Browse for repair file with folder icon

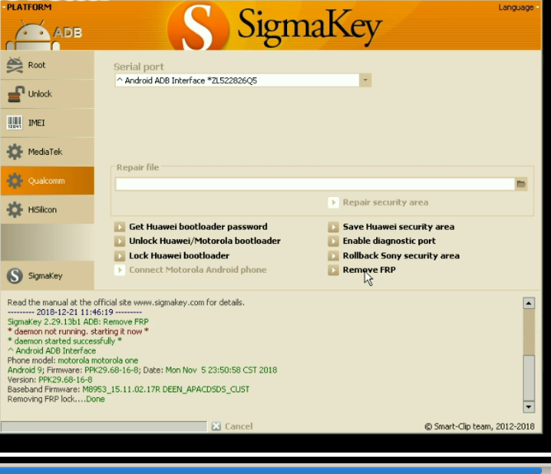pos(521,184)
